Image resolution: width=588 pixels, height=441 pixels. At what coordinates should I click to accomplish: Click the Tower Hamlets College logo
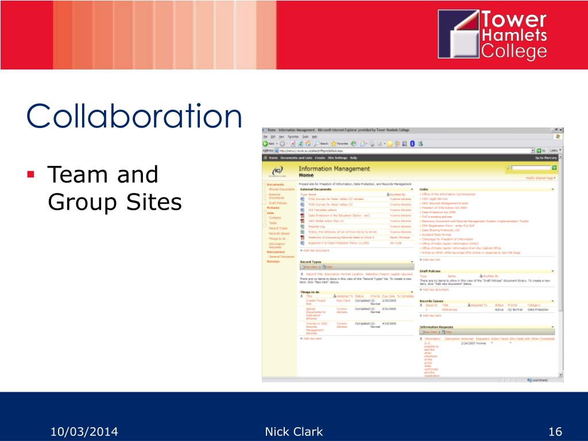pyautogui.click(x=492, y=34)
